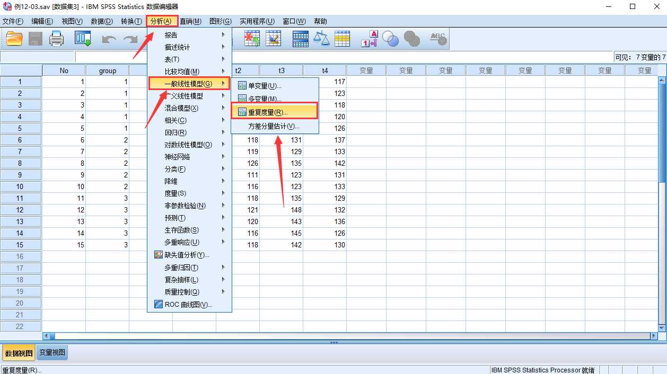Viewport: 667px width, 374px height.
Task: Expand the 对数线性模型(O) submenu
Action: click(223, 145)
